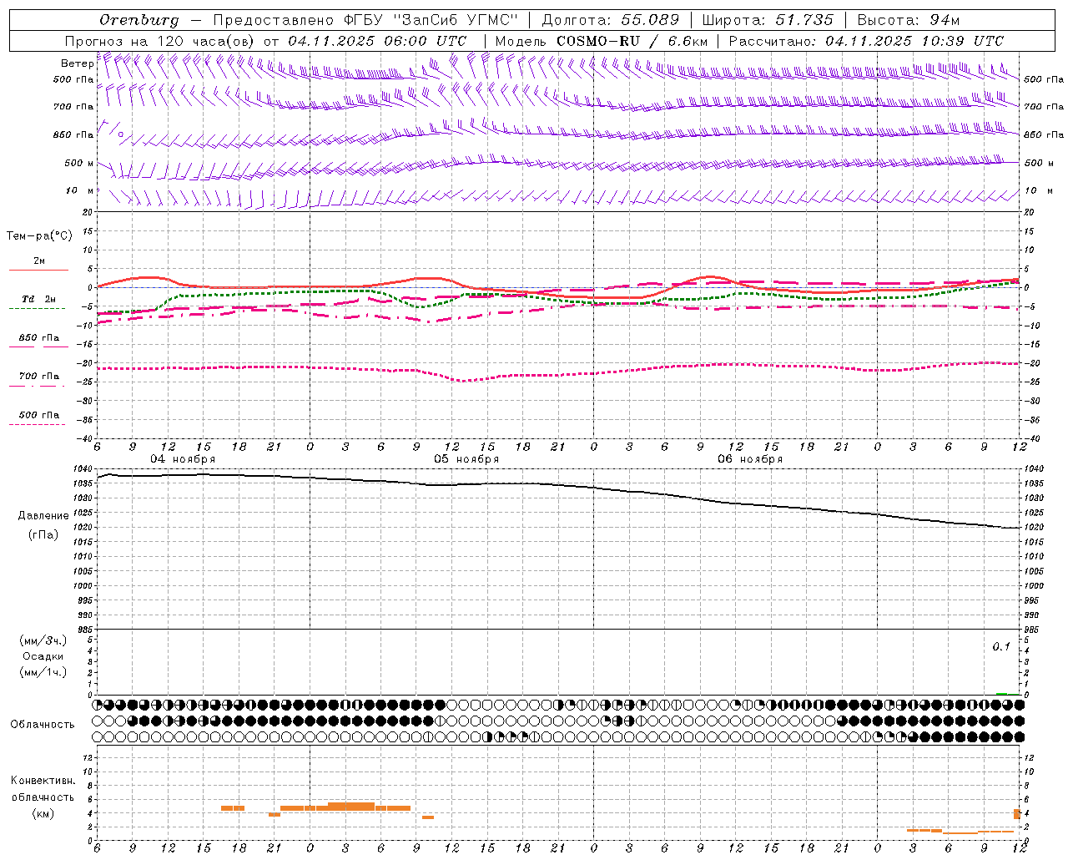The width and height of the screenshot is (1068, 855).
Task: Click the Td 2м dew point legend entry
Action: (39, 299)
